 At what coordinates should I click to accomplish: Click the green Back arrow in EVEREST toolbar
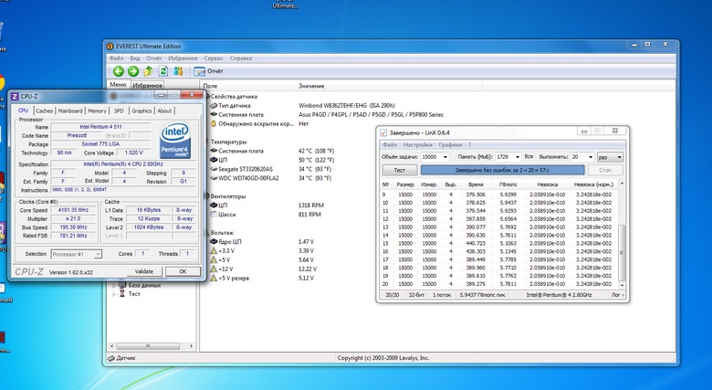point(118,70)
